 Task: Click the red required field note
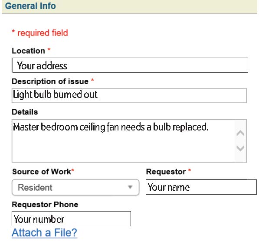[x=40, y=33]
